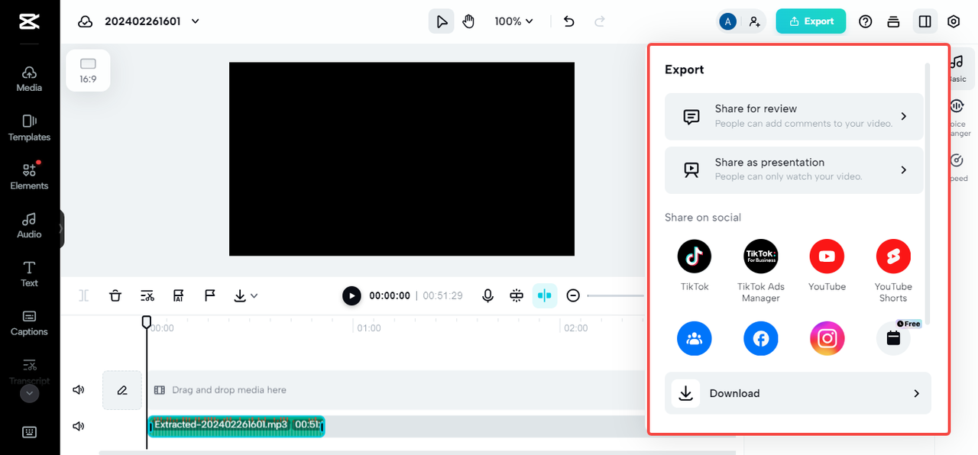Share to Facebook group icon
Viewport: 978px width, 455px height.
[695, 339]
